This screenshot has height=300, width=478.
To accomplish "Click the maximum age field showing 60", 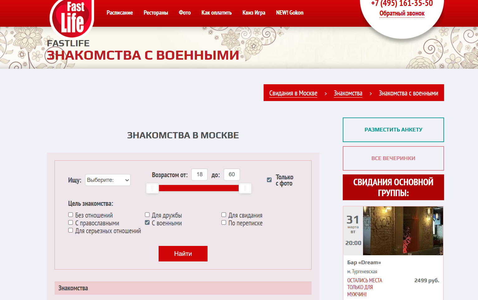I will click(232, 174).
